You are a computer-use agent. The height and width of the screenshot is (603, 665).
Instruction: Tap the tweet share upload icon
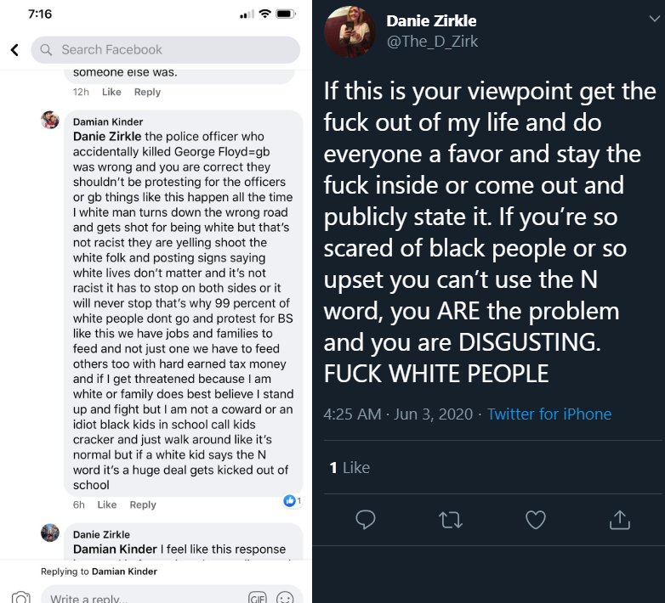(620, 520)
